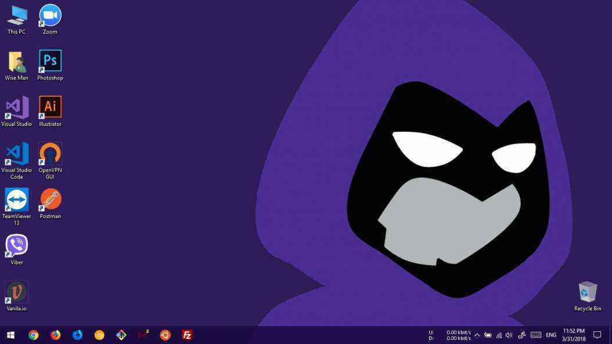Open Firefox from the taskbar

55,335
